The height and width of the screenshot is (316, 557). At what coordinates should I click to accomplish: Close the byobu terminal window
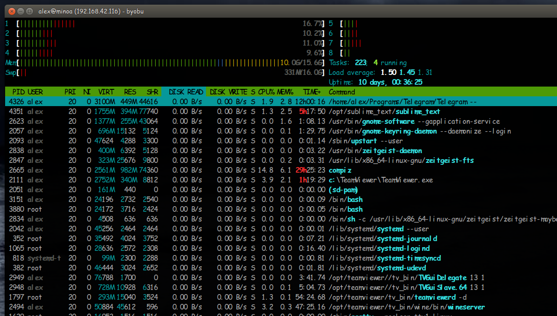12,11
